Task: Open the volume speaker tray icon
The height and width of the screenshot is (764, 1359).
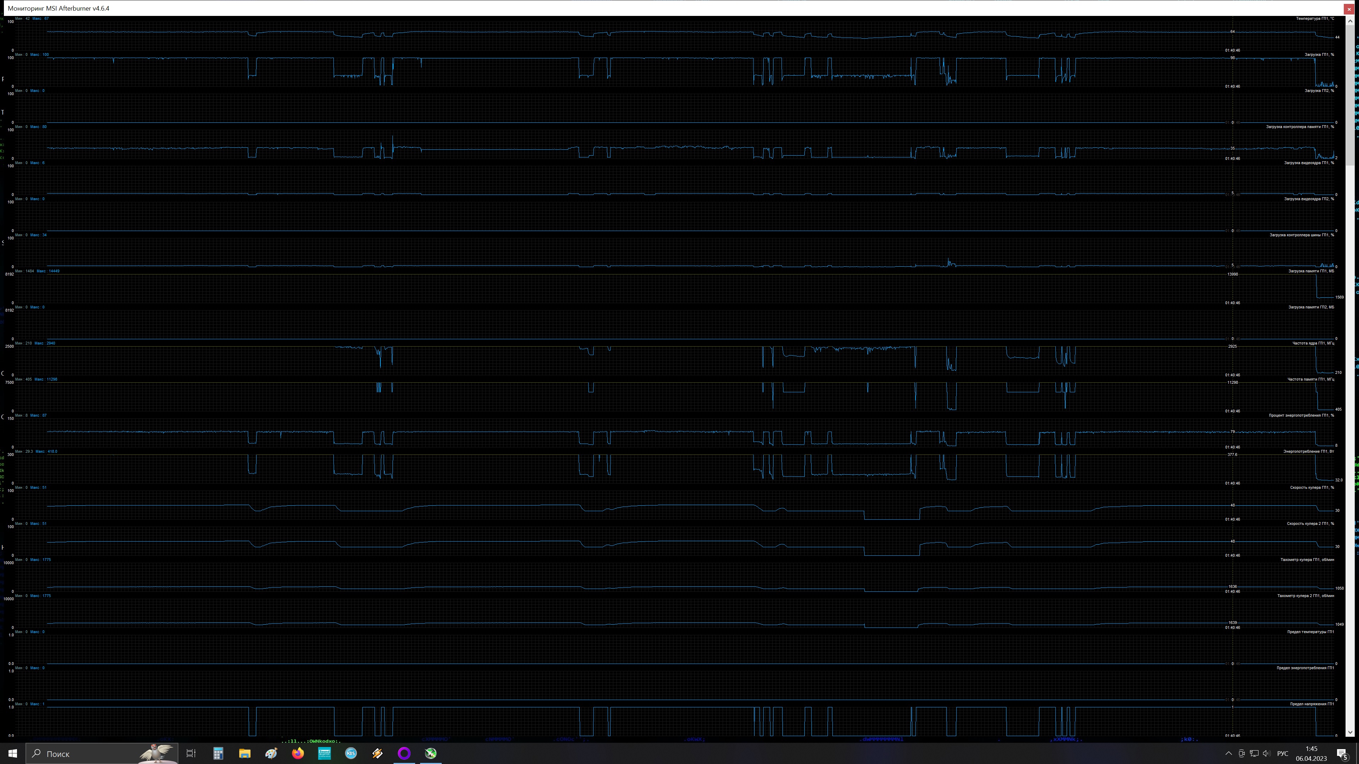Action: coord(1267,753)
